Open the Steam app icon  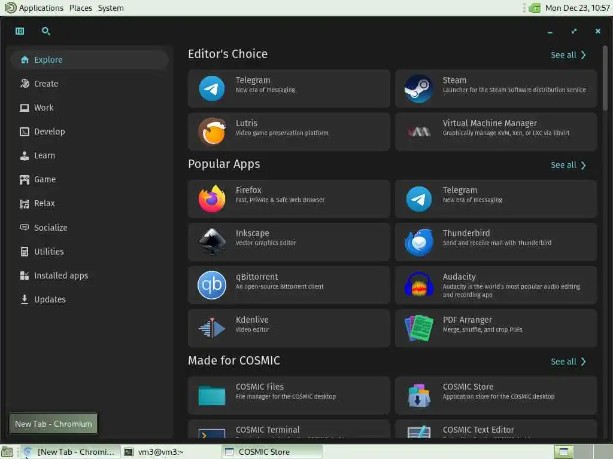[x=418, y=88]
